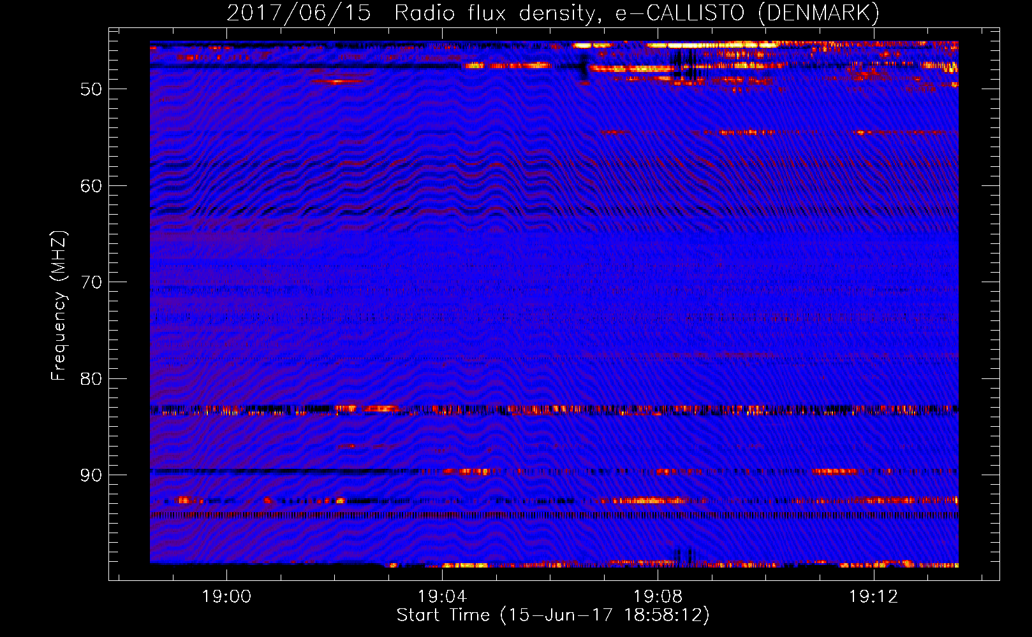This screenshot has height=637, width=1032.
Task: Click the time tick label 19:00
Action: [226, 596]
